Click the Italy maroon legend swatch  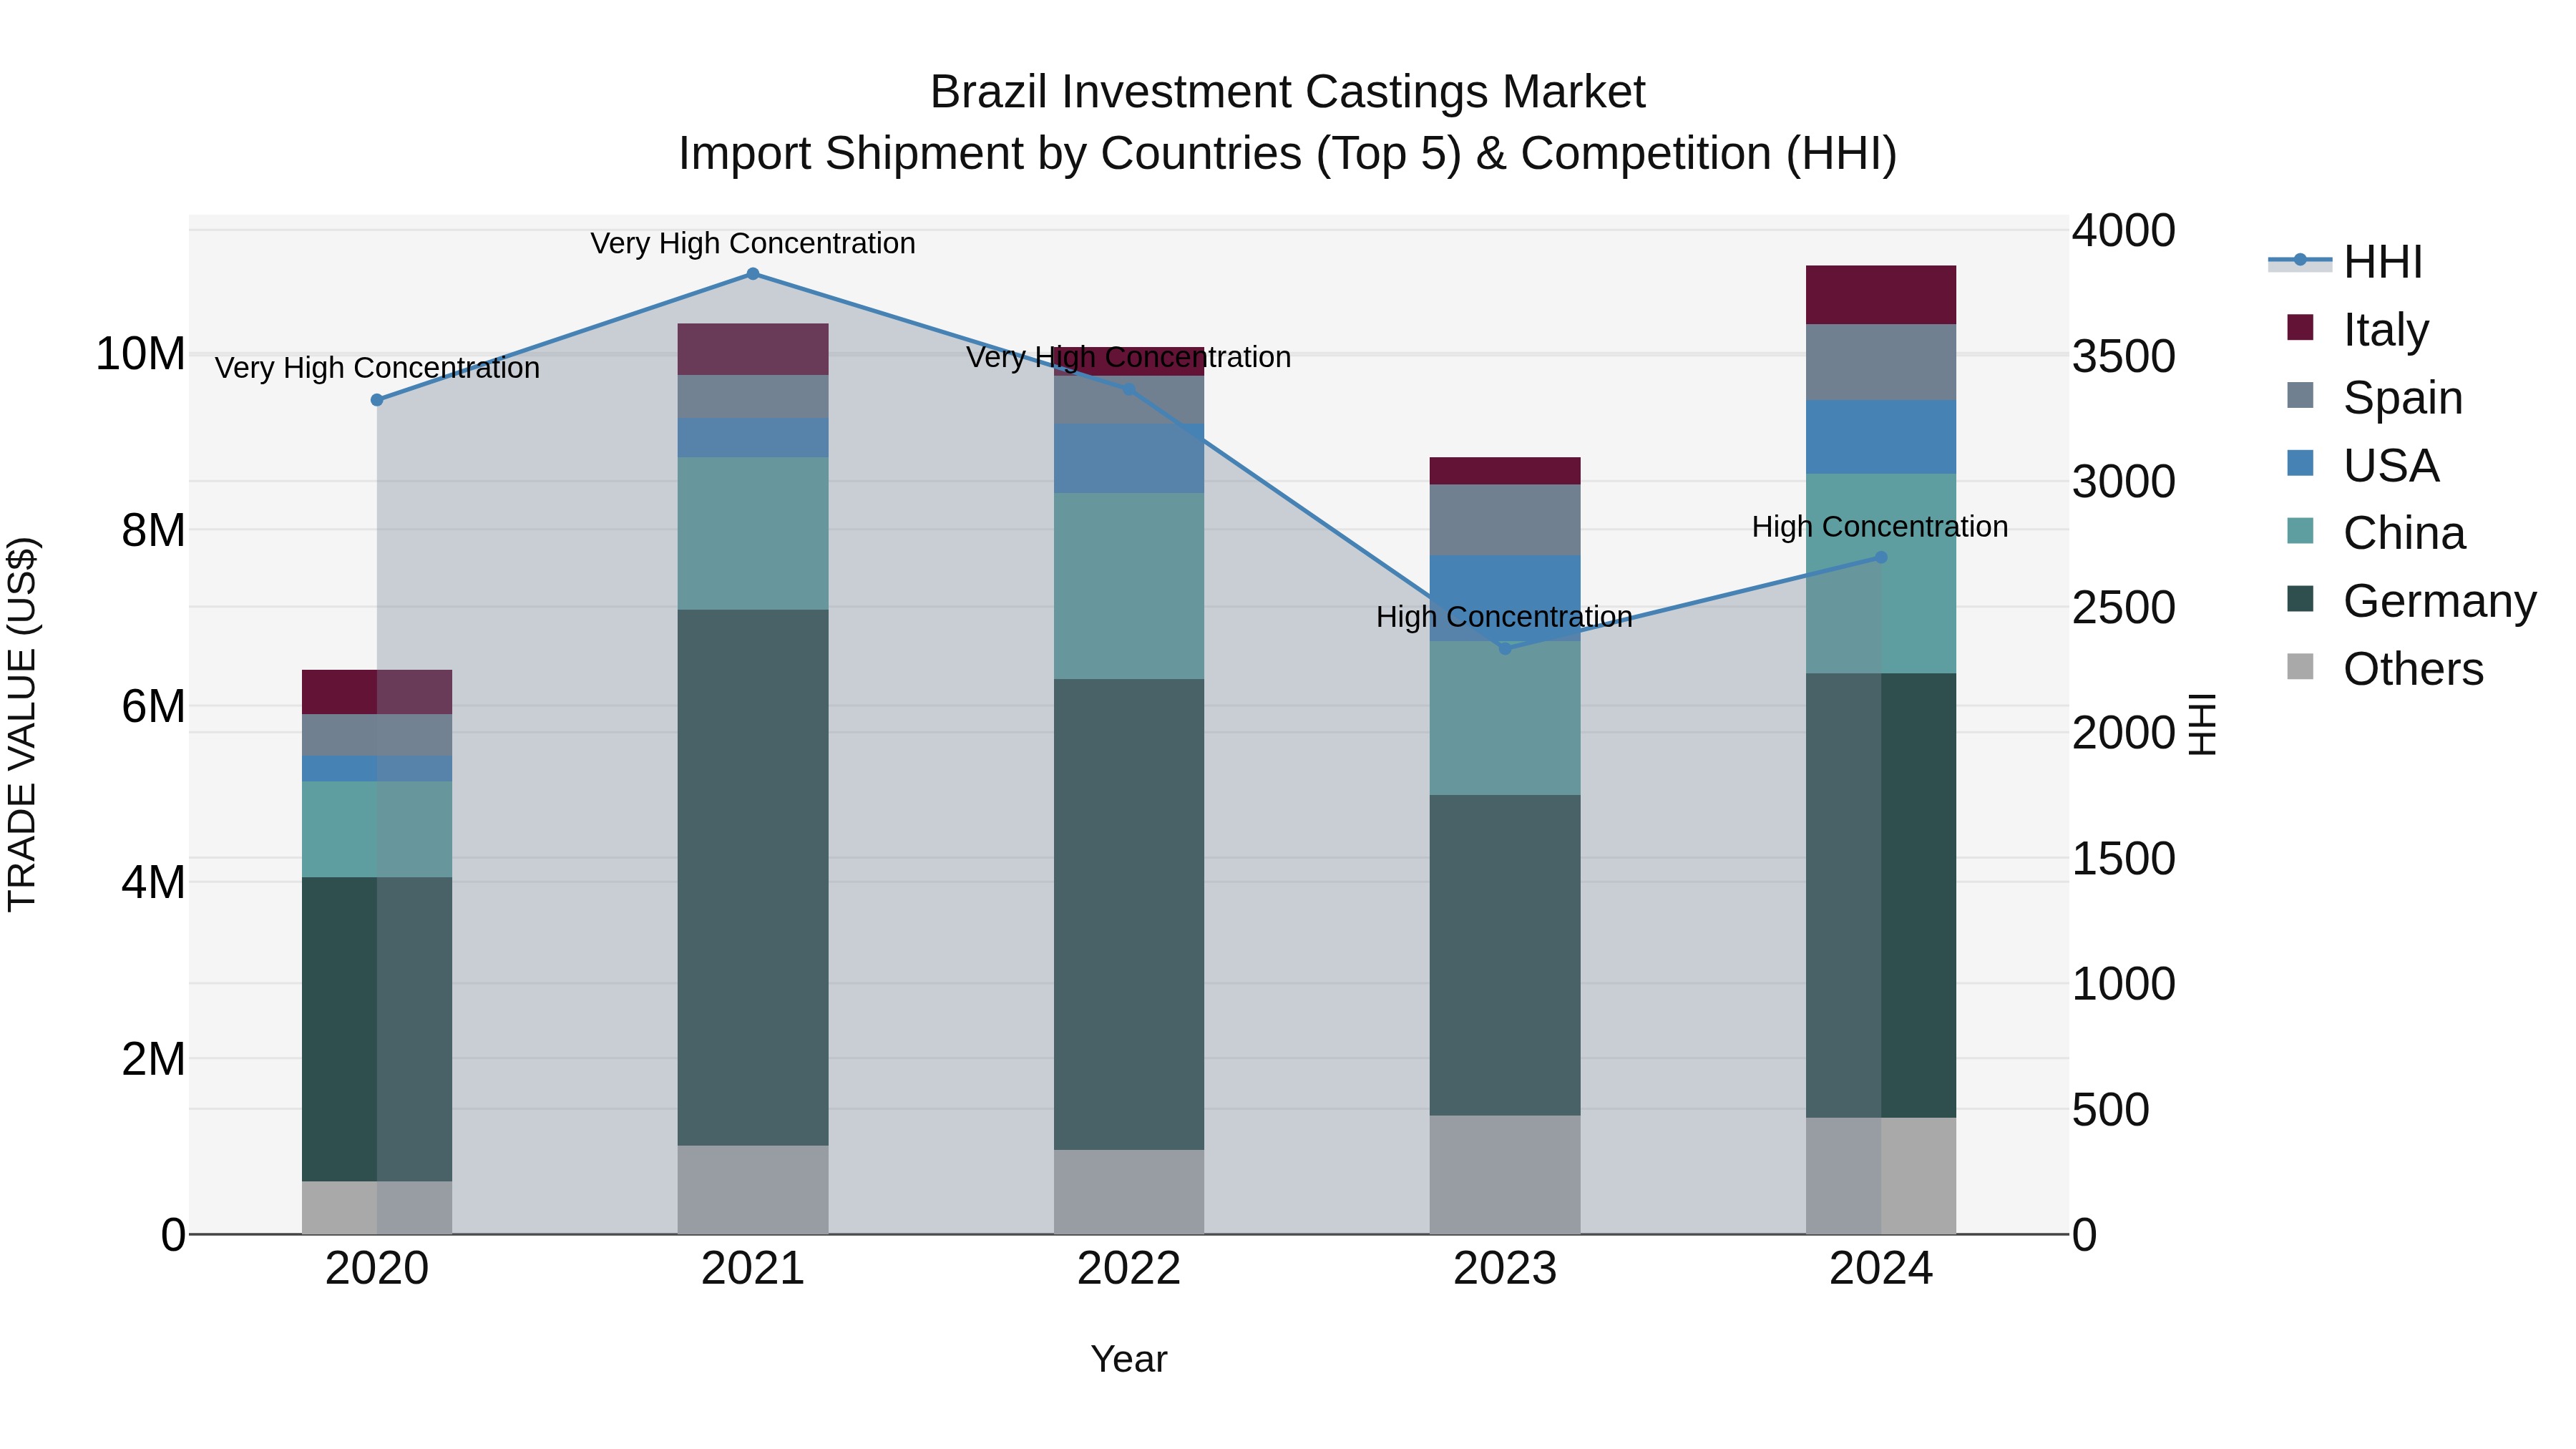click(x=2300, y=327)
